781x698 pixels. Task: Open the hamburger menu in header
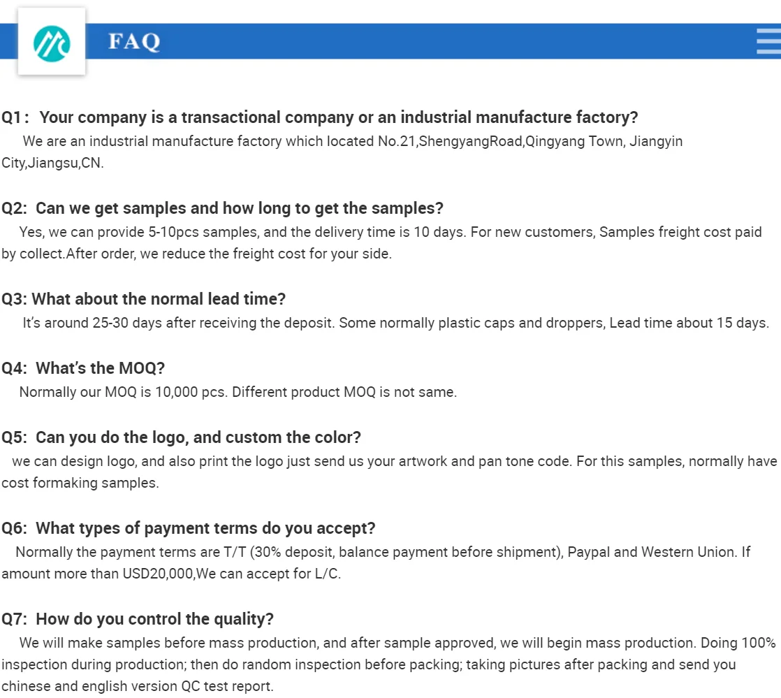(768, 41)
